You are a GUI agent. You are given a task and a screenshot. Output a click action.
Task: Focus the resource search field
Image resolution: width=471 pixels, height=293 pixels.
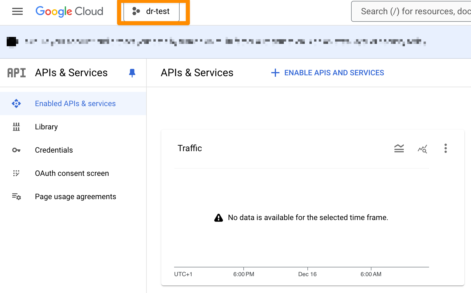tap(411, 11)
